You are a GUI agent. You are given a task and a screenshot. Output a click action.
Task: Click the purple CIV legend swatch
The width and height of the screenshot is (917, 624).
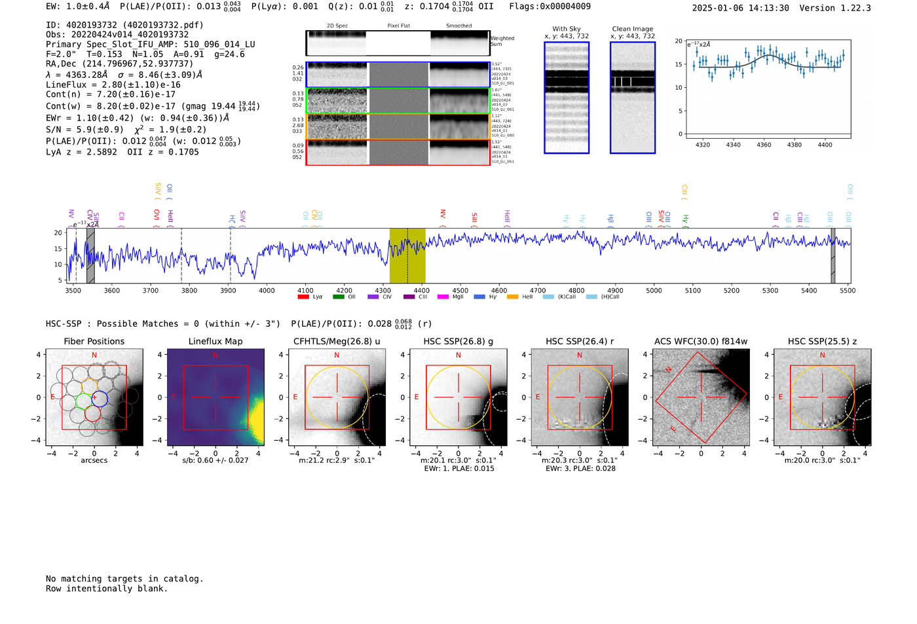click(x=373, y=297)
